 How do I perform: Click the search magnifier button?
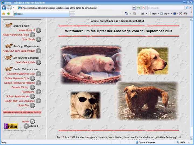(187, 8)
